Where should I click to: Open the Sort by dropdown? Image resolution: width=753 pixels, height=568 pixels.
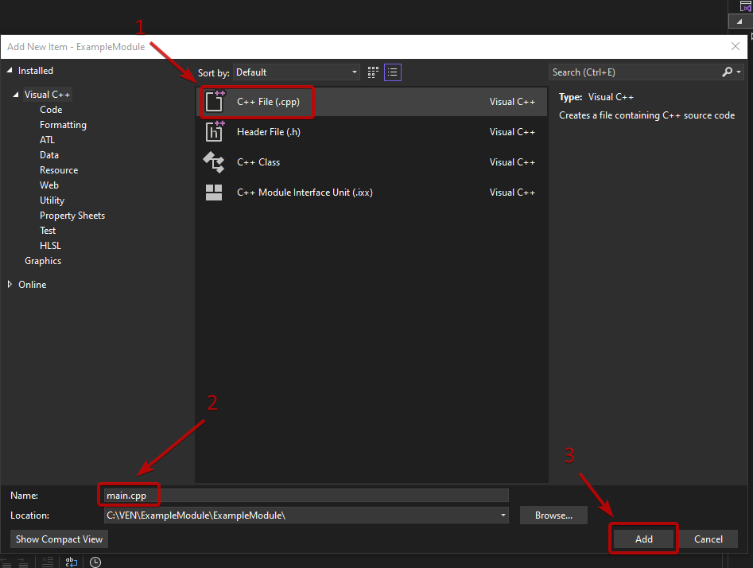297,72
